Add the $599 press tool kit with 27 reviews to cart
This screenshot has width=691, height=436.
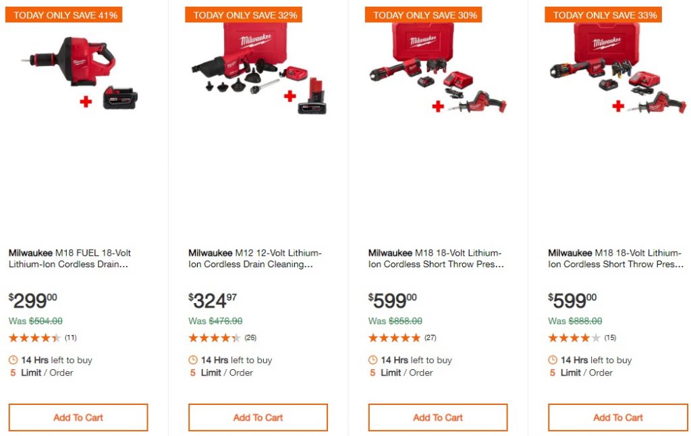click(x=438, y=418)
